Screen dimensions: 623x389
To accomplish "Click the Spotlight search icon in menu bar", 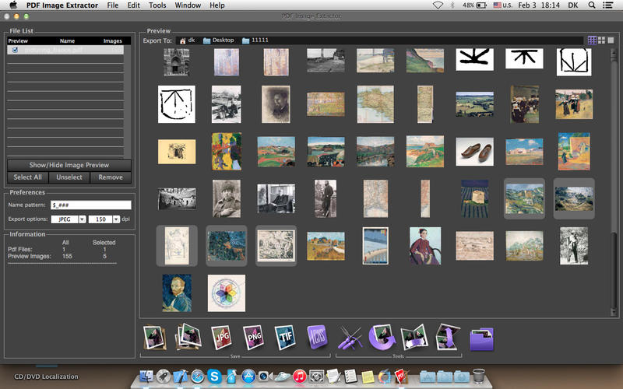I will [592, 5].
